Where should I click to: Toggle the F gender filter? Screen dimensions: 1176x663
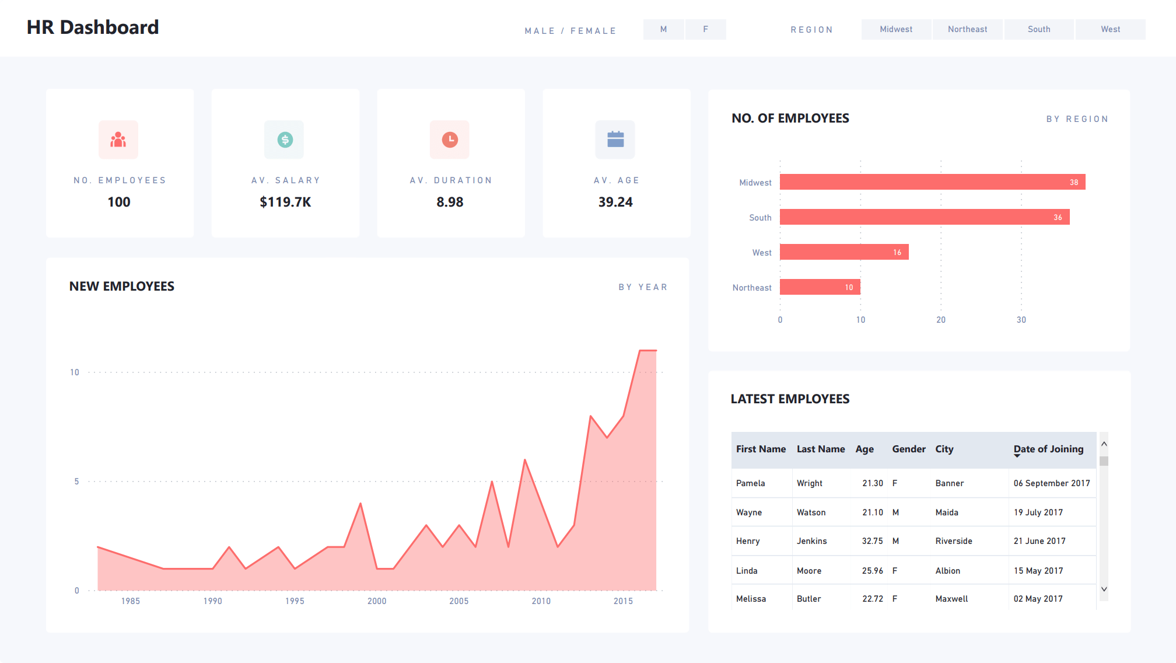[x=706, y=29]
